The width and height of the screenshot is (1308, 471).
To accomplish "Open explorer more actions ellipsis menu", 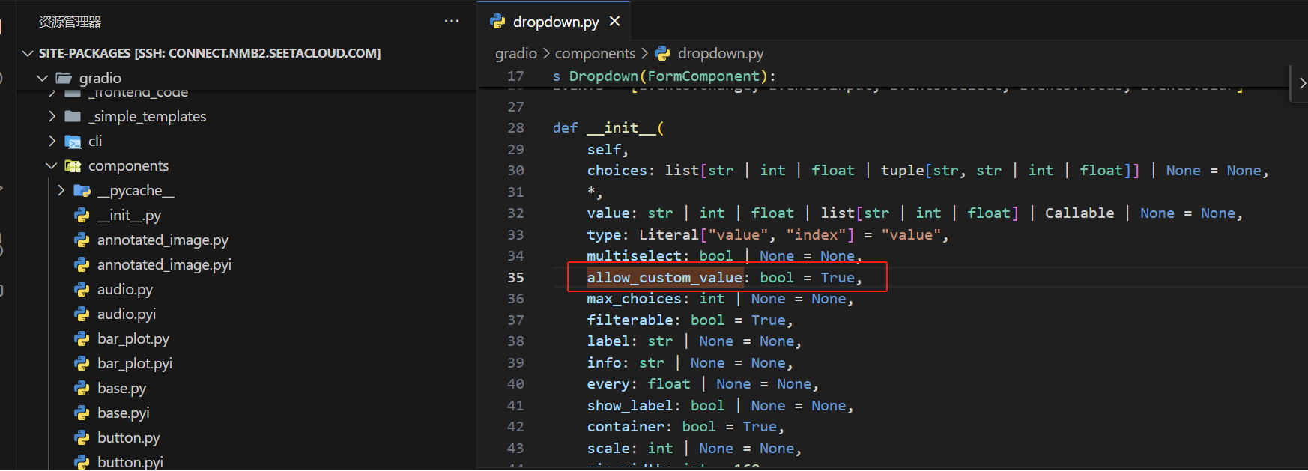I will [x=452, y=21].
